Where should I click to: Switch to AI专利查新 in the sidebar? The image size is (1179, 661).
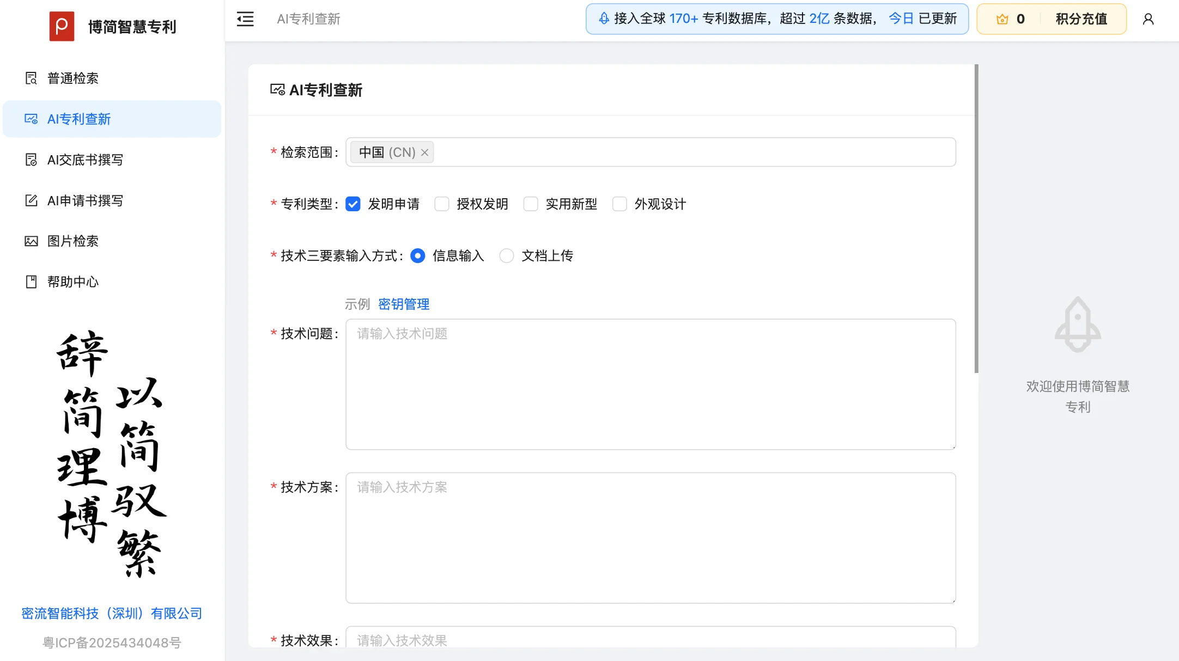pos(79,119)
